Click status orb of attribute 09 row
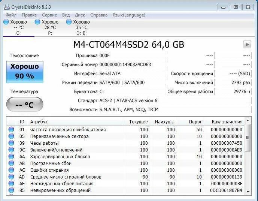This screenshot has width=258, height=201. click(11, 143)
